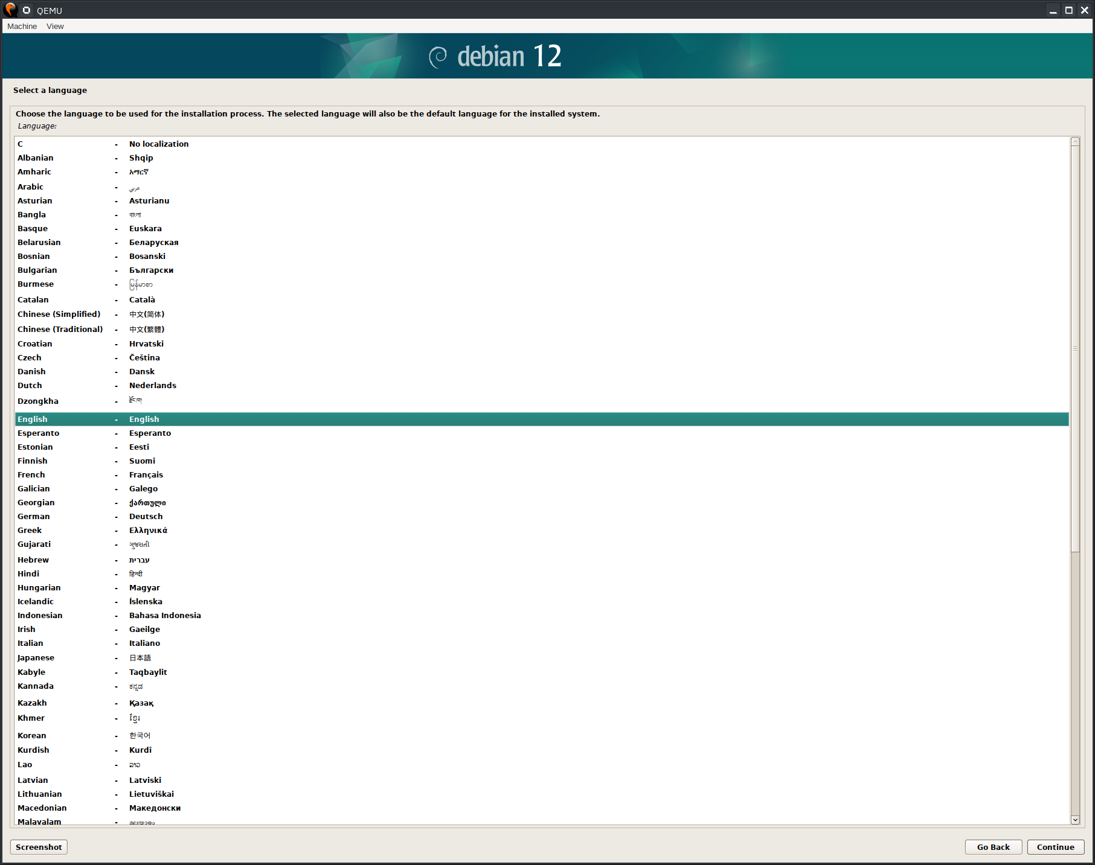Select Lao language

(x=542, y=765)
